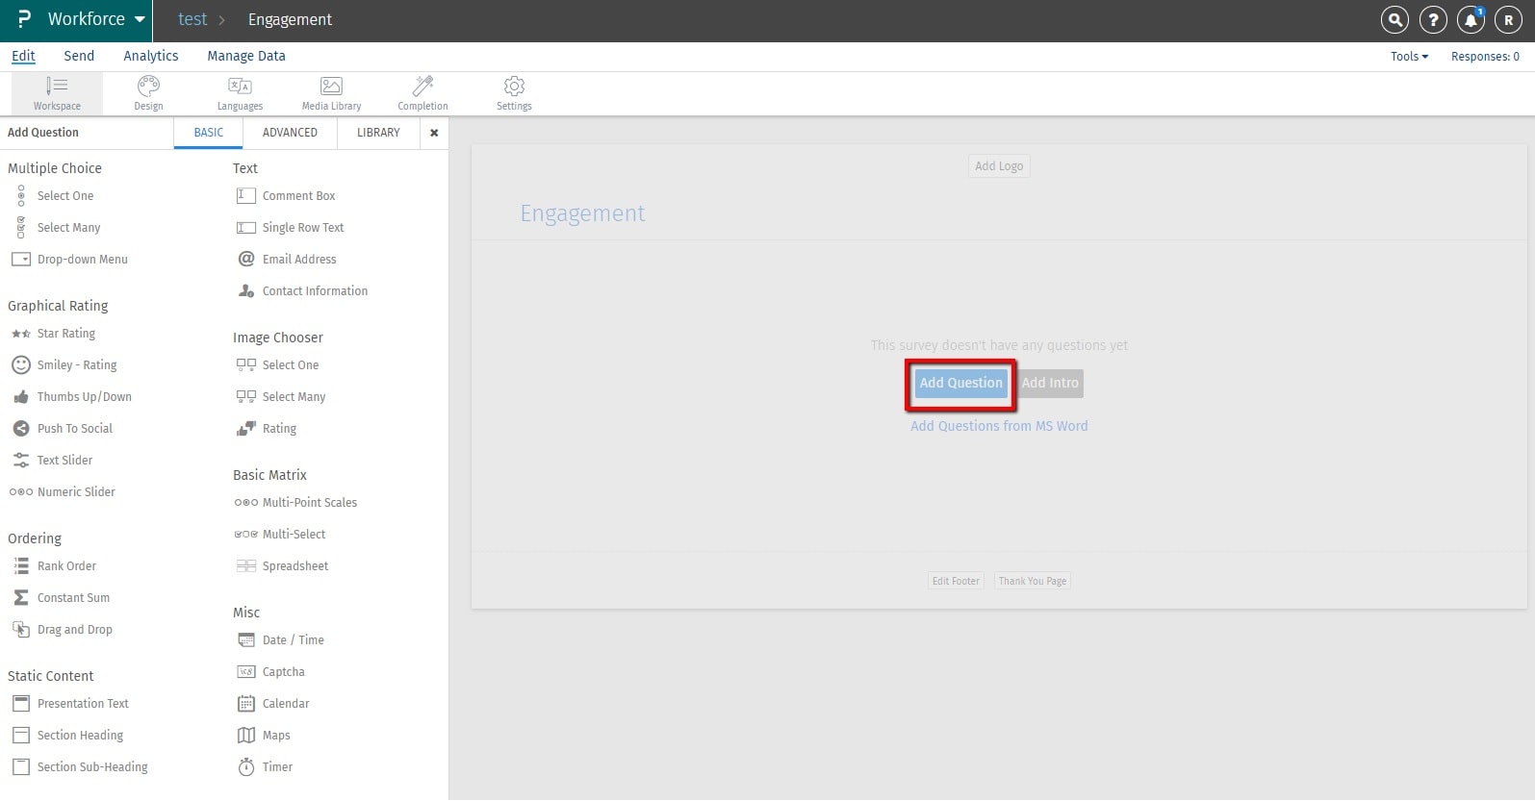This screenshot has height=801, width=1535.
Task: Open the Media Library icon
Action: 331,93
